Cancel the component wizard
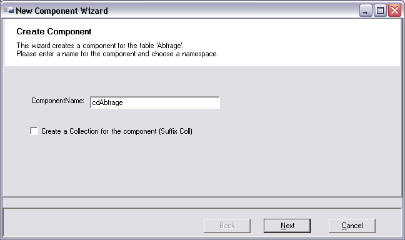 [x=352, y=226]
